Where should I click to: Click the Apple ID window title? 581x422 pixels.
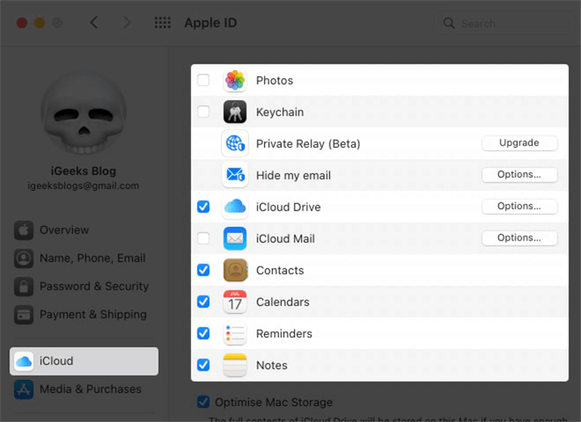pos(211,23)
